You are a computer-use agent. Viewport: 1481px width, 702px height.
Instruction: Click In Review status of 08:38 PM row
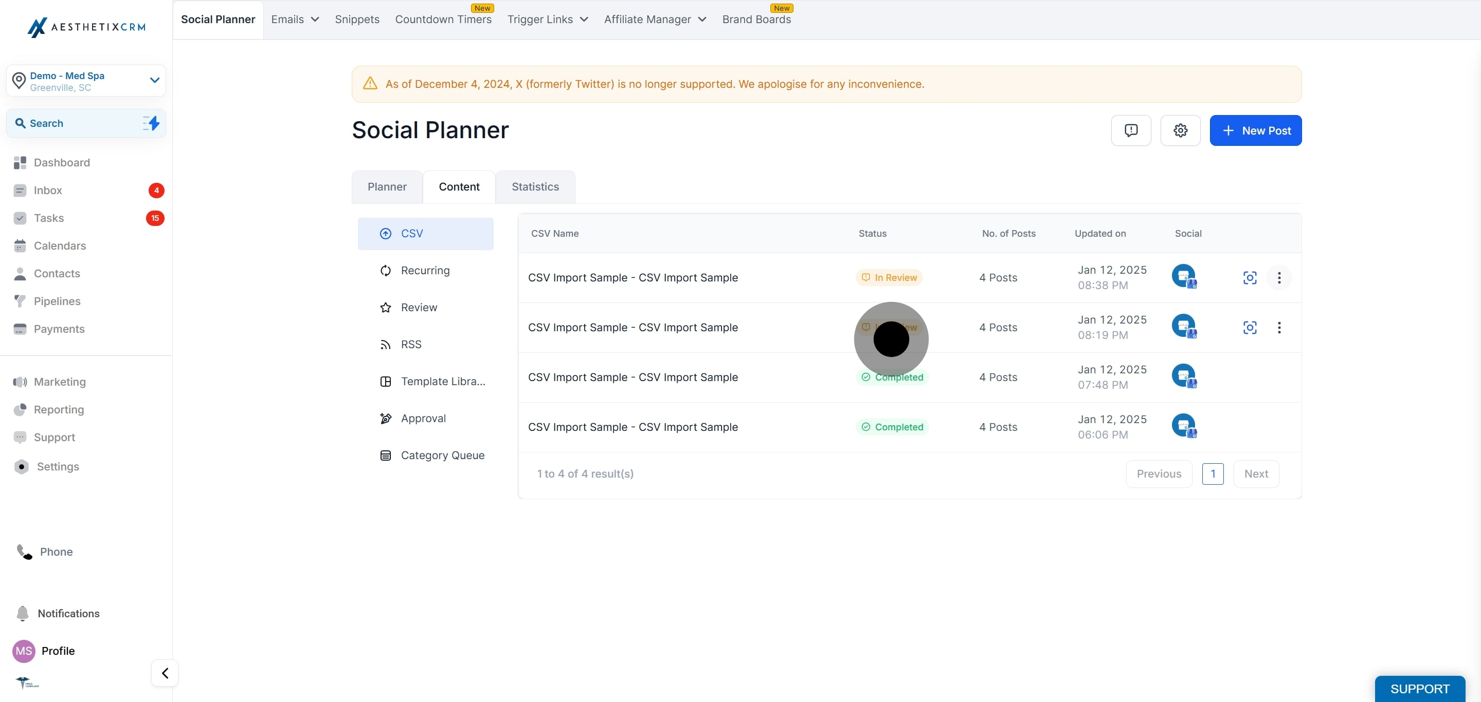889,278
